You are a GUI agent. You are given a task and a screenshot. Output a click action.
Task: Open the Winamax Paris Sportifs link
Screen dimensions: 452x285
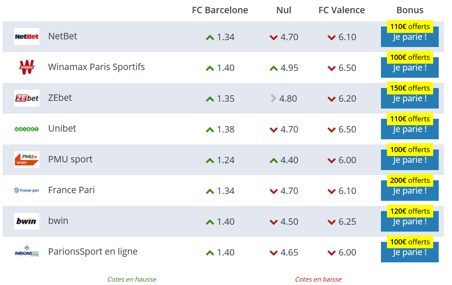point(96,67)
